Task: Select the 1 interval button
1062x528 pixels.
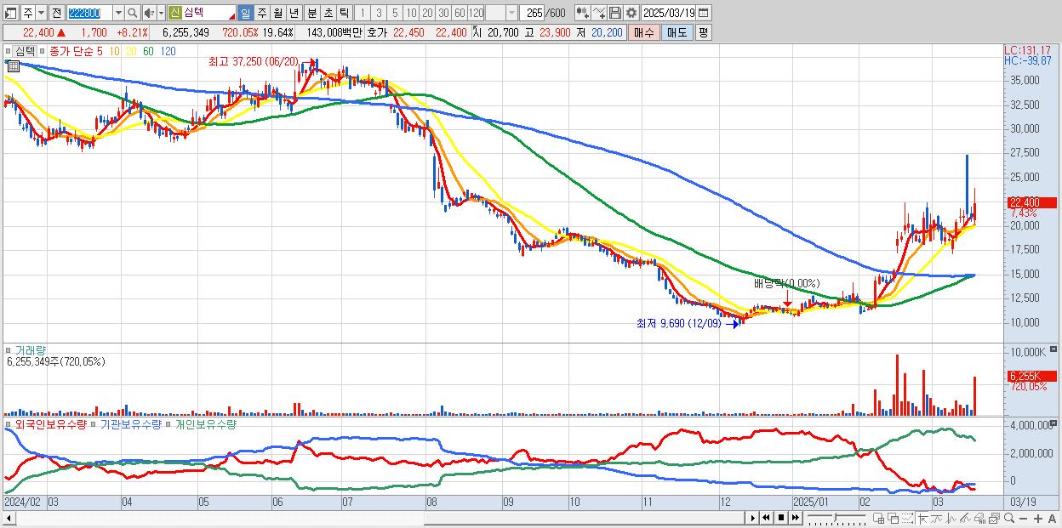Action: 363,13
